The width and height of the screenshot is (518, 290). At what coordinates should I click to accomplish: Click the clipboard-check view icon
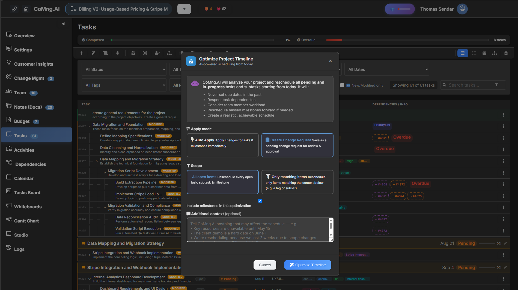tap(506, 53)
